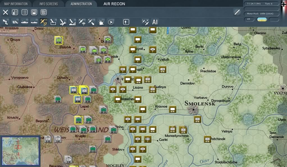This screenshot has height=167, width=287.
Task: Click the Vitebsk city marker
Action: click(x=118, y=79)
